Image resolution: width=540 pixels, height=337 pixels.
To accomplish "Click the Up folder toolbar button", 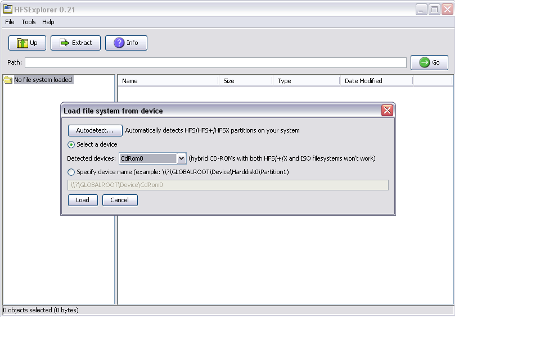I will pyautogui.click(x=27, y=43).
